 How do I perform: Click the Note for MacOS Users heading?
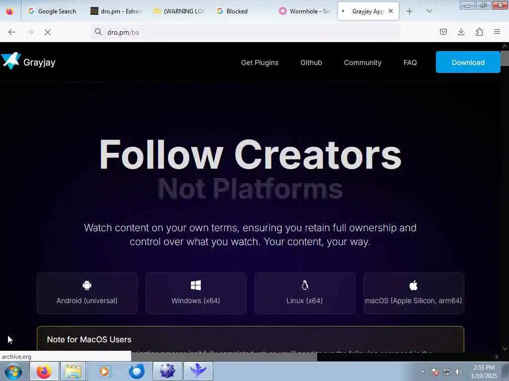89,339
